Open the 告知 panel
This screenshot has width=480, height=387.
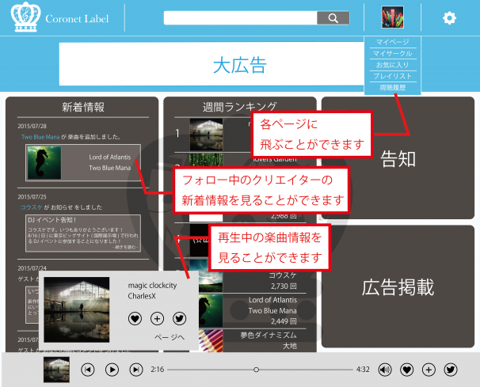tap(398, 158)
